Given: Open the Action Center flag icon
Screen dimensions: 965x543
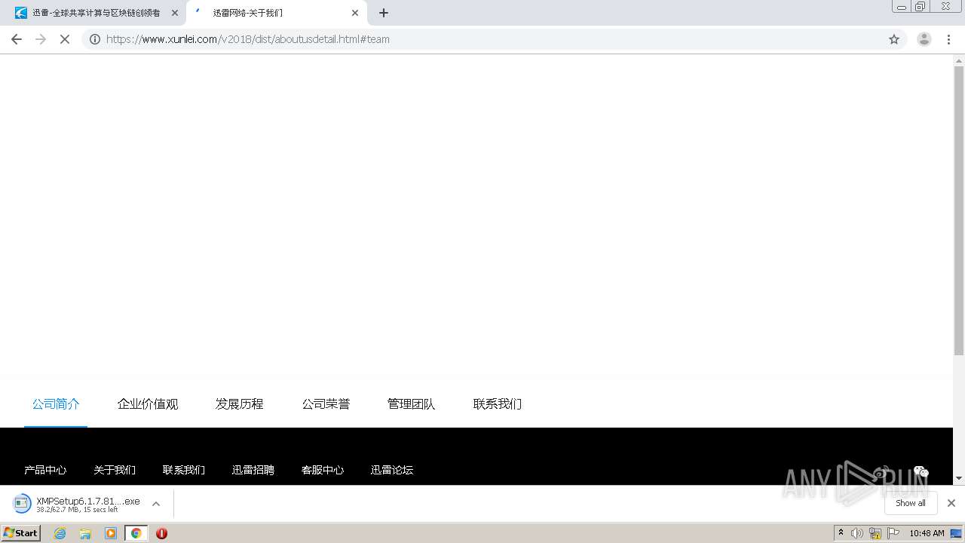Looking at the screenshot, I should coord(893,533).
